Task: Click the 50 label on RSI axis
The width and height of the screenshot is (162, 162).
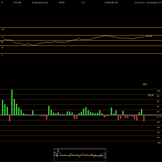Action: click(2, 42)
